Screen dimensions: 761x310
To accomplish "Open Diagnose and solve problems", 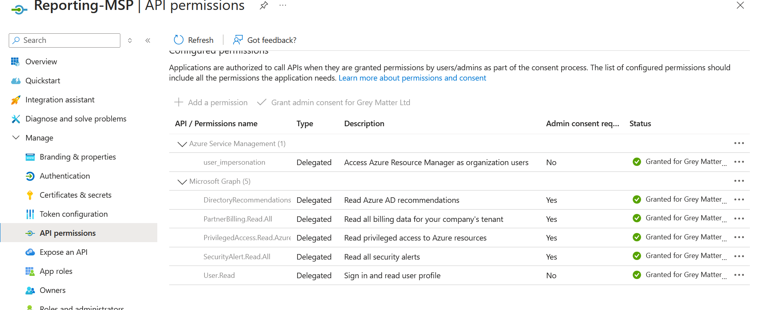I will 76,119.
